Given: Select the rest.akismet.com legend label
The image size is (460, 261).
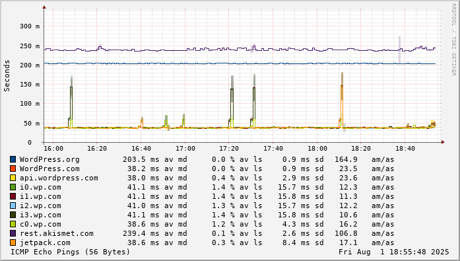Looking at the screenshot, I should tap(57, 233).
